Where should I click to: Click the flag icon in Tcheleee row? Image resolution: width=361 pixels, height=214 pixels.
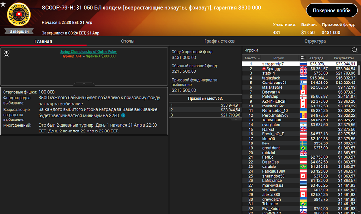click(303, 204)
